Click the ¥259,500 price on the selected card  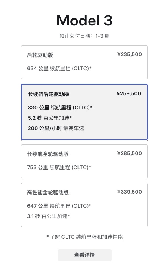point(129,94)
